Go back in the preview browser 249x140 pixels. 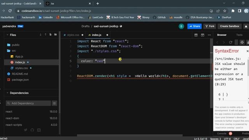click(217, 42)
